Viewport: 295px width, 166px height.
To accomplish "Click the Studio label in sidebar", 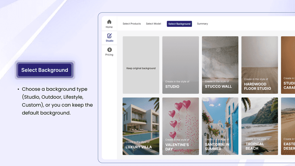I will (x=109, y=41).
